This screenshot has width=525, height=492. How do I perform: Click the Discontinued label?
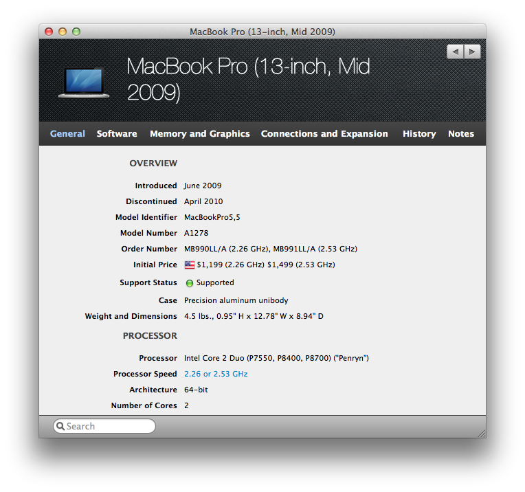[151, 201]
